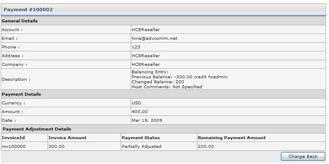Click the InvoiceId column header
329x164 pixels.
coord(13,138)
